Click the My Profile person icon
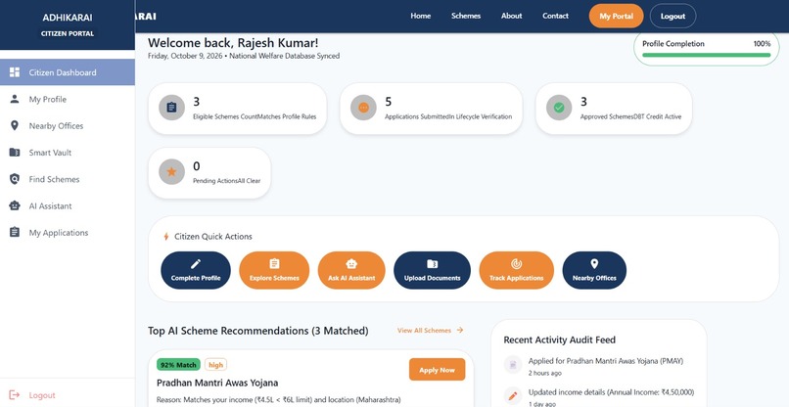Screen dimensions: 789x407 click(x=15, y=99)
